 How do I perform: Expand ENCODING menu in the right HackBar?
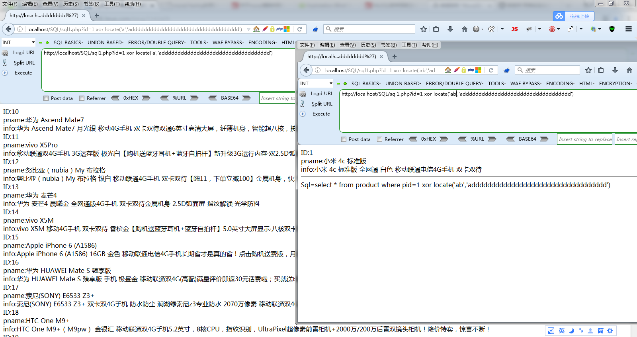point(561,83)
